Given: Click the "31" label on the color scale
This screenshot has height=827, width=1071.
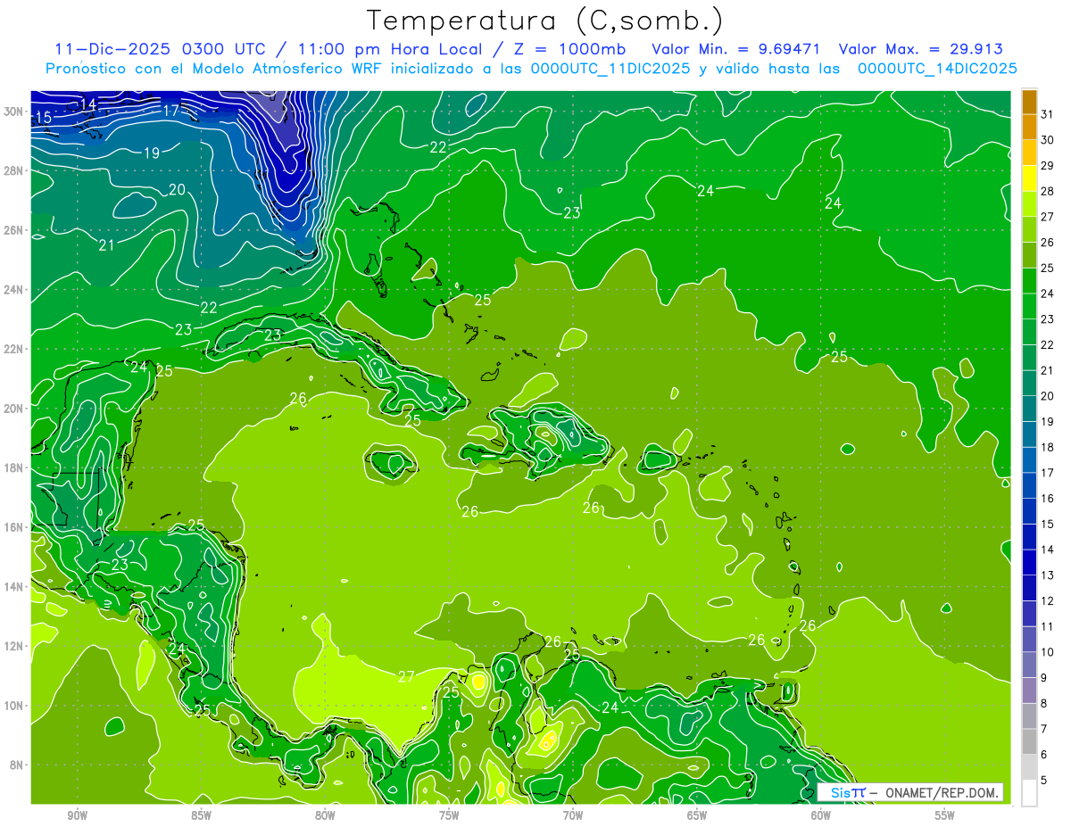Looking at the screenshot, I should (x=1047, y=114).
